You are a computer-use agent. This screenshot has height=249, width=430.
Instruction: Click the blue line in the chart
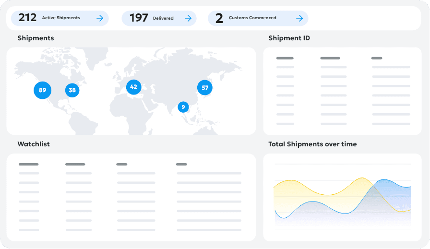312,202
